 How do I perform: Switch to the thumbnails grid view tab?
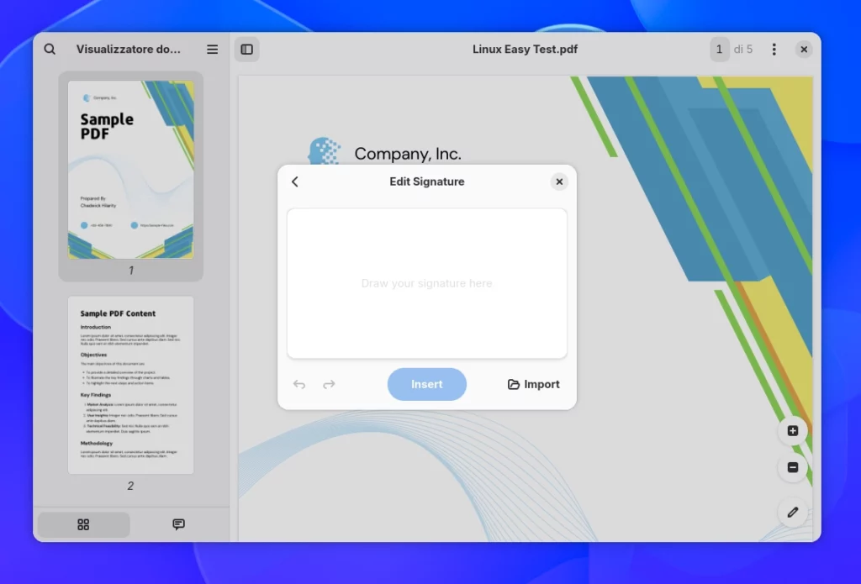[83, 524]
